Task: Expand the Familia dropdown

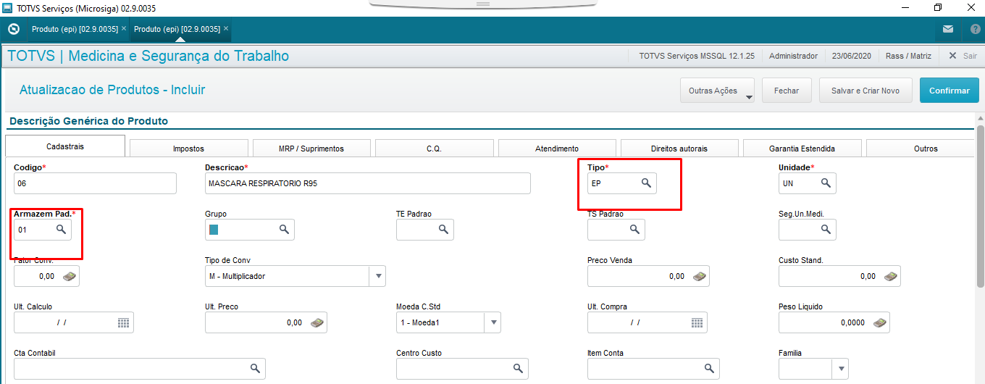Action: (x=840, y=369)
